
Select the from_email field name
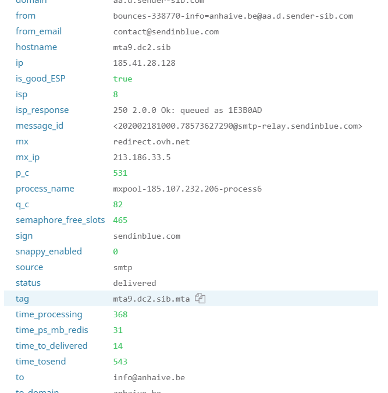[38, 31]
